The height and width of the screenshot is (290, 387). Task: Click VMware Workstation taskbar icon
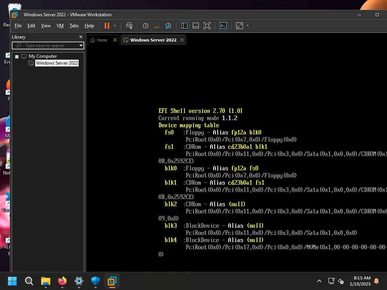point(112,281)
